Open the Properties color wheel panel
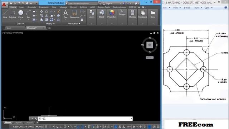 click(112, 14)
